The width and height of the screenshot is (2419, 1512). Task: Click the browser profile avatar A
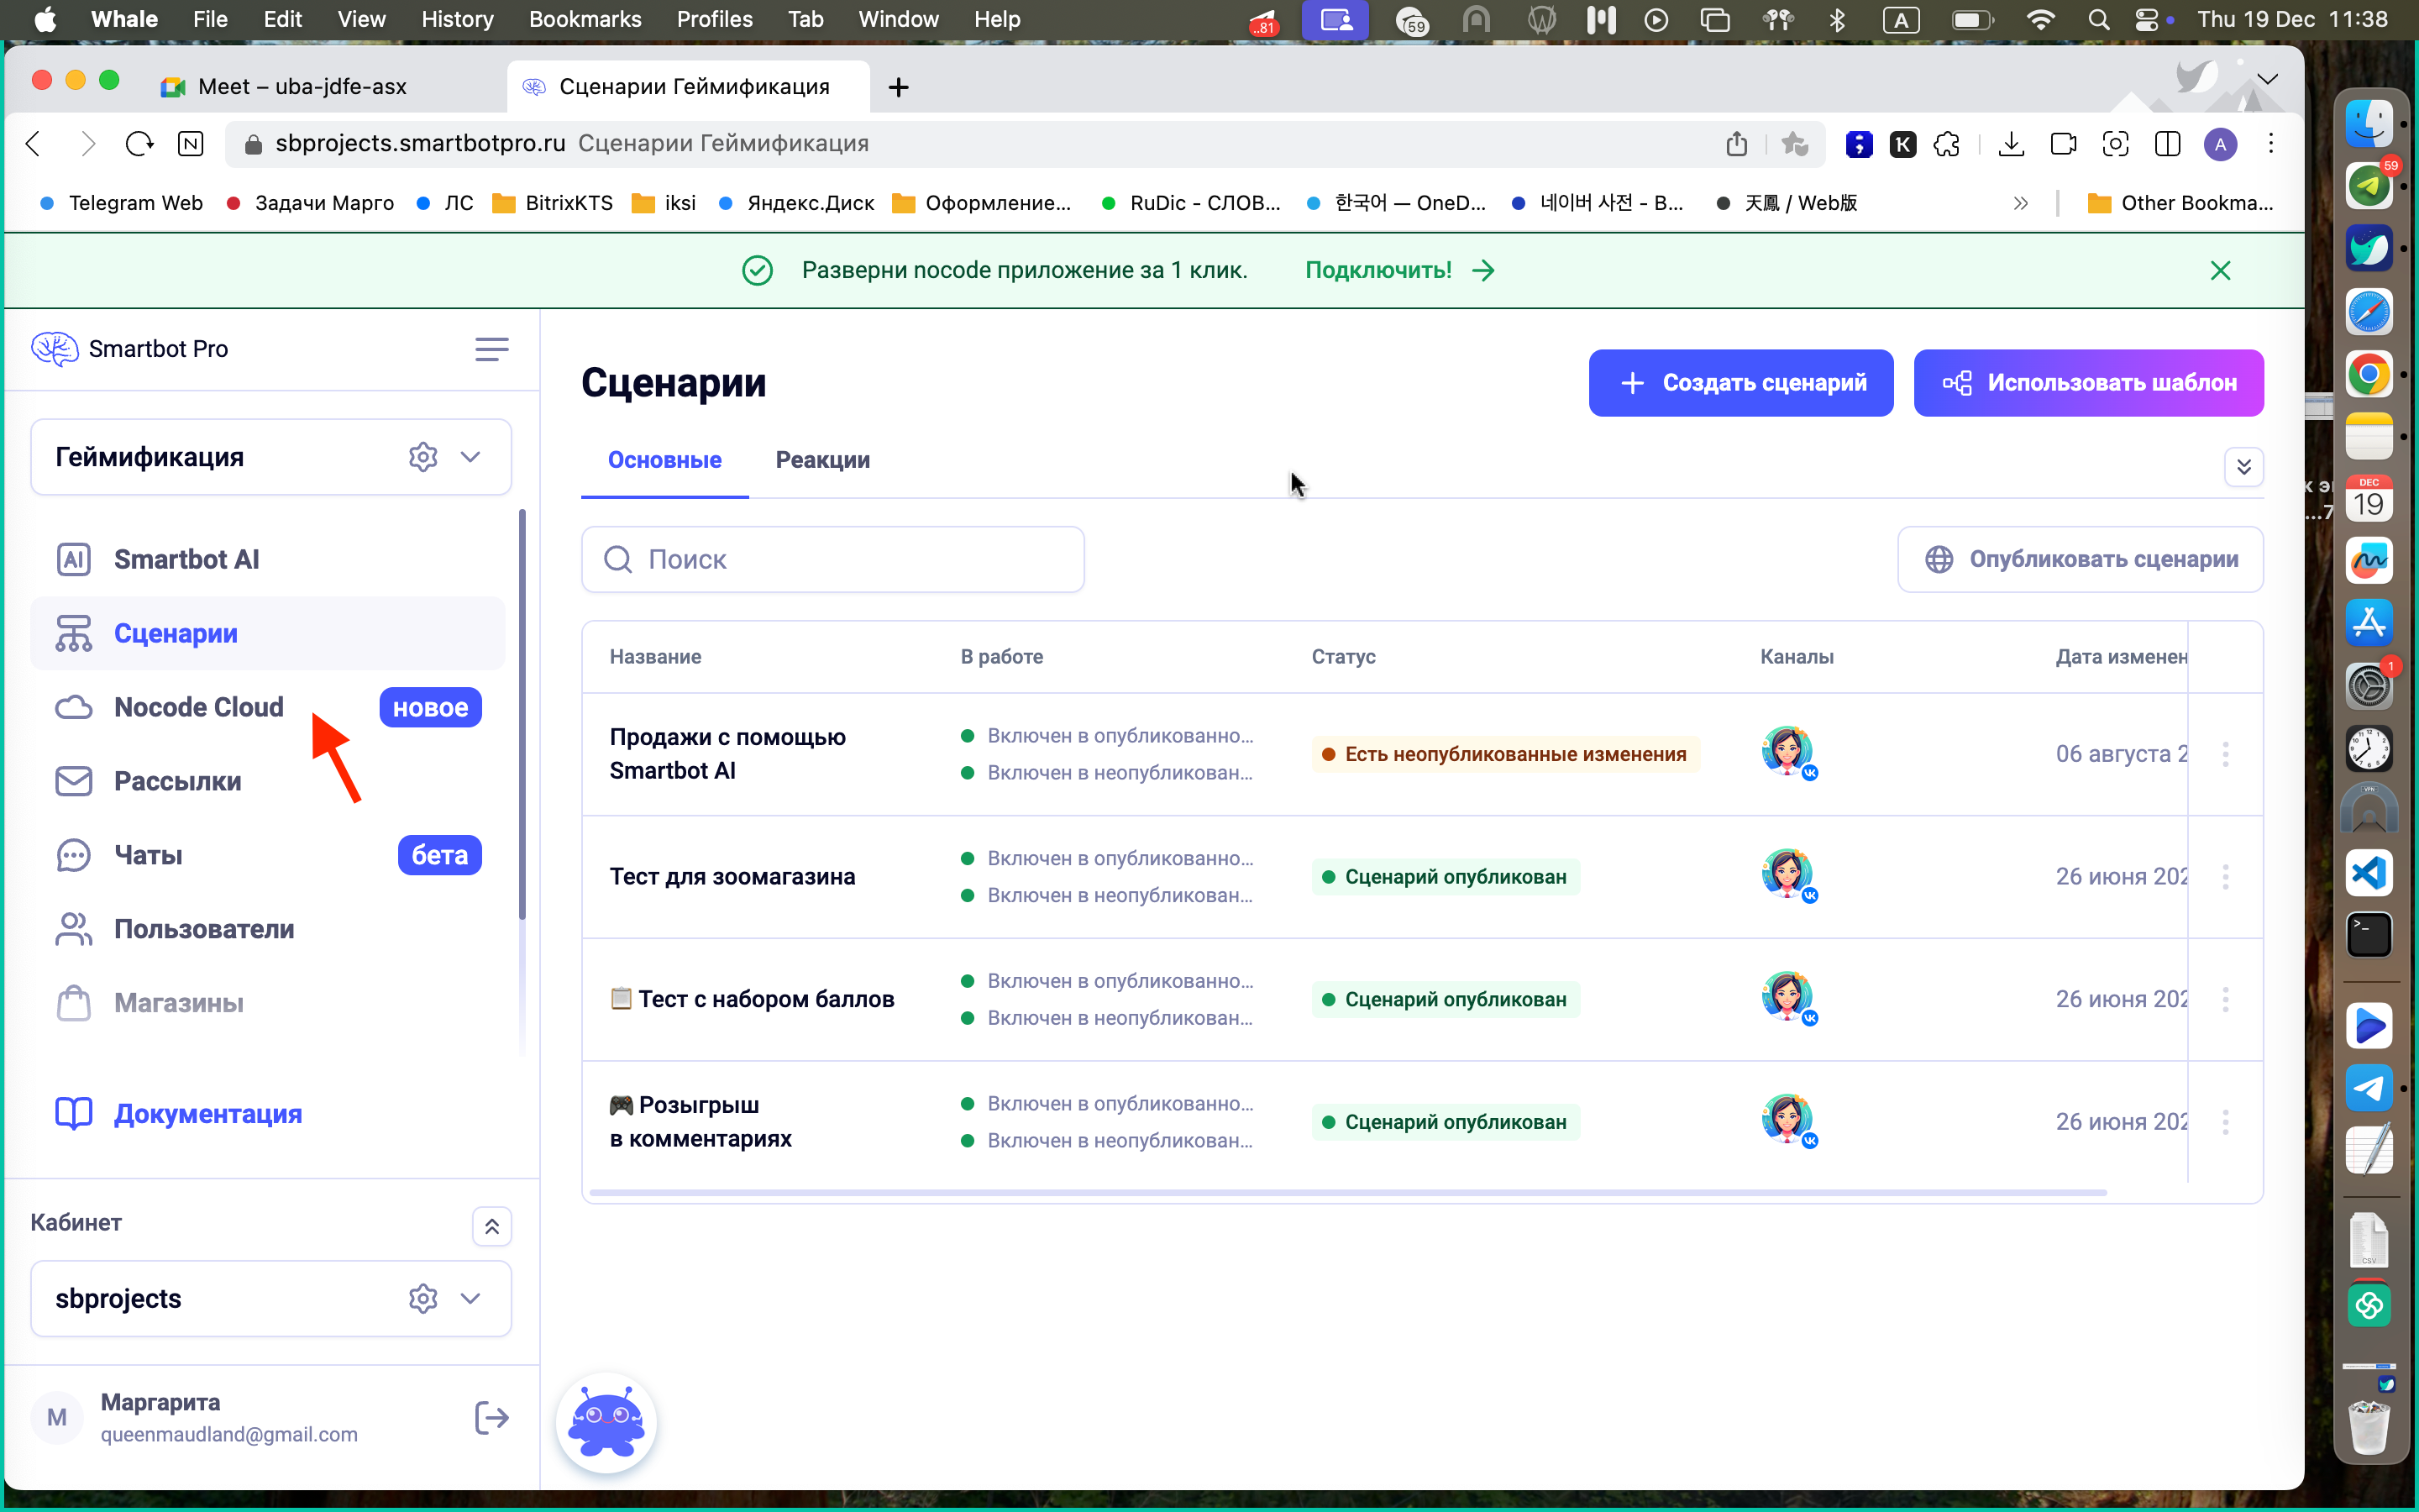click(x=2220, y=144)
